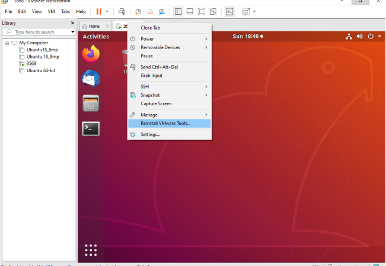Screen dimensions: 386x266
Task: Collapse the My Computer tree node
Action: (7, 43)
